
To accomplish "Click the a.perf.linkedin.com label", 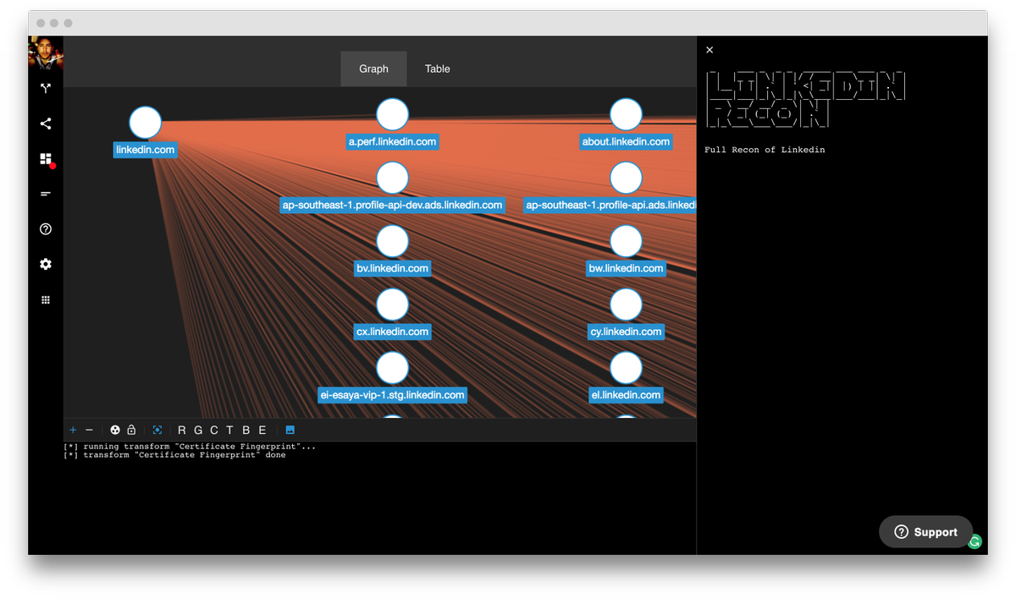I will [393, 141].
